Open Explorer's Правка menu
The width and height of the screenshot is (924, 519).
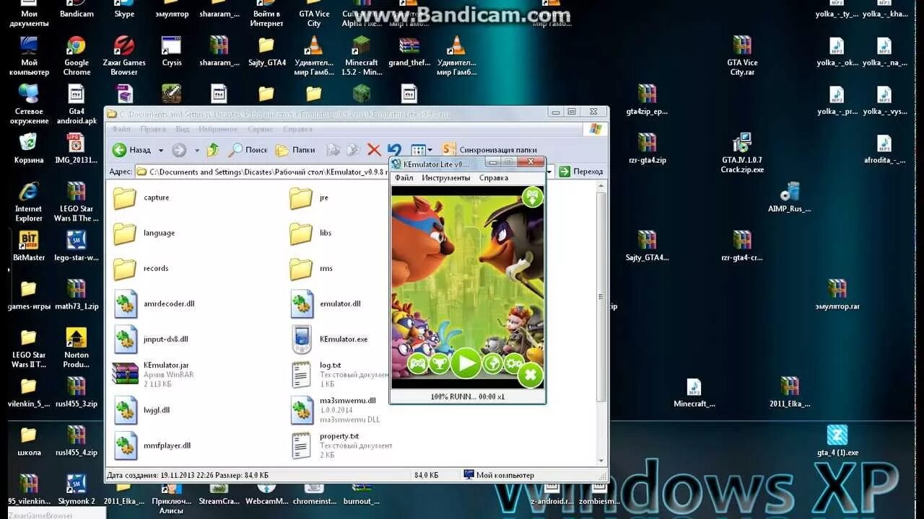pos(153,129)
